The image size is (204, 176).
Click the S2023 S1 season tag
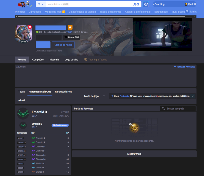pyautogui.click(x=22, y=159)
